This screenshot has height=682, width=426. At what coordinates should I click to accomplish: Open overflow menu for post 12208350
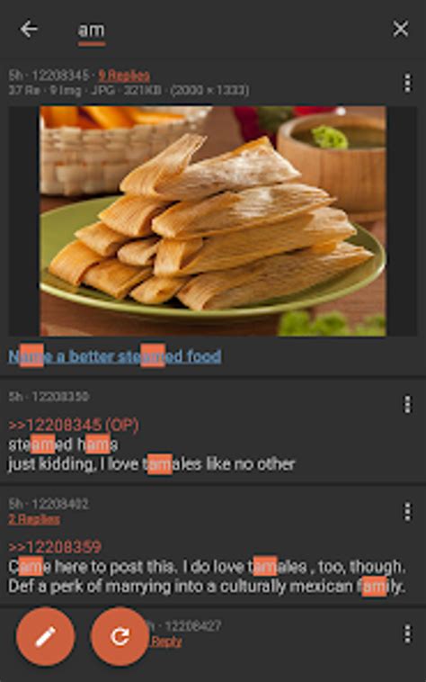[407, 404]
